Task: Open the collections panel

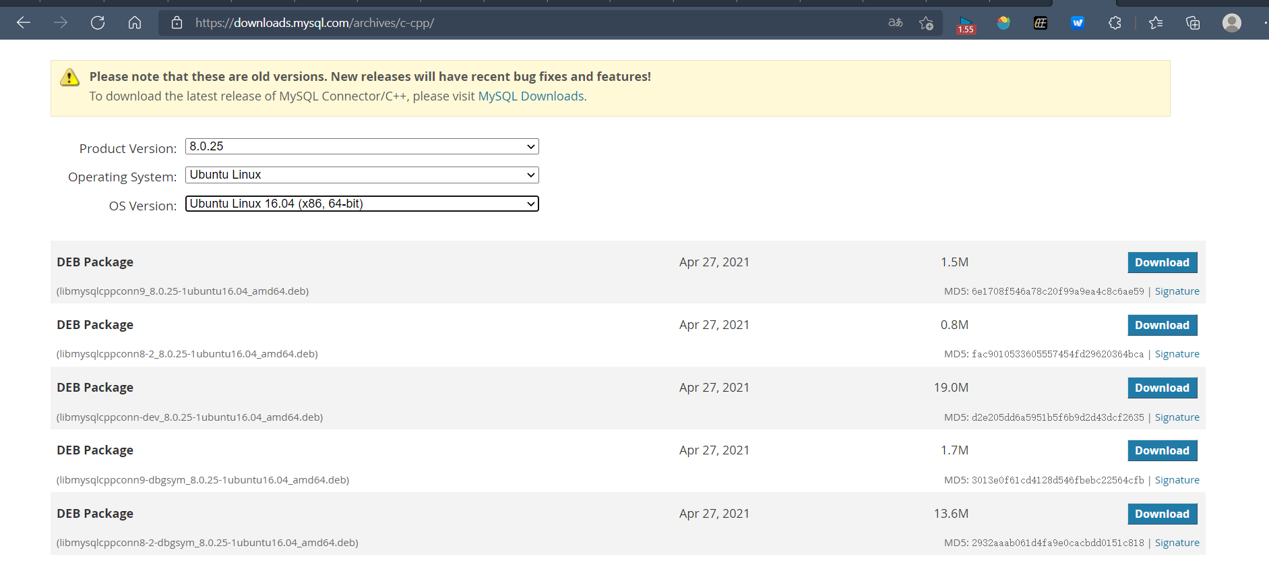Action: click(x=1193, y=23)
